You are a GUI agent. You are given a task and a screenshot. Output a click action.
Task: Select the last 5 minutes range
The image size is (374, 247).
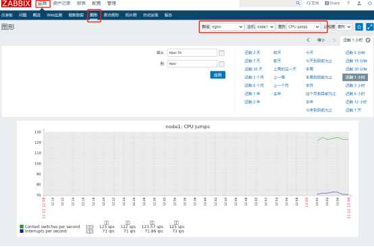355,53
